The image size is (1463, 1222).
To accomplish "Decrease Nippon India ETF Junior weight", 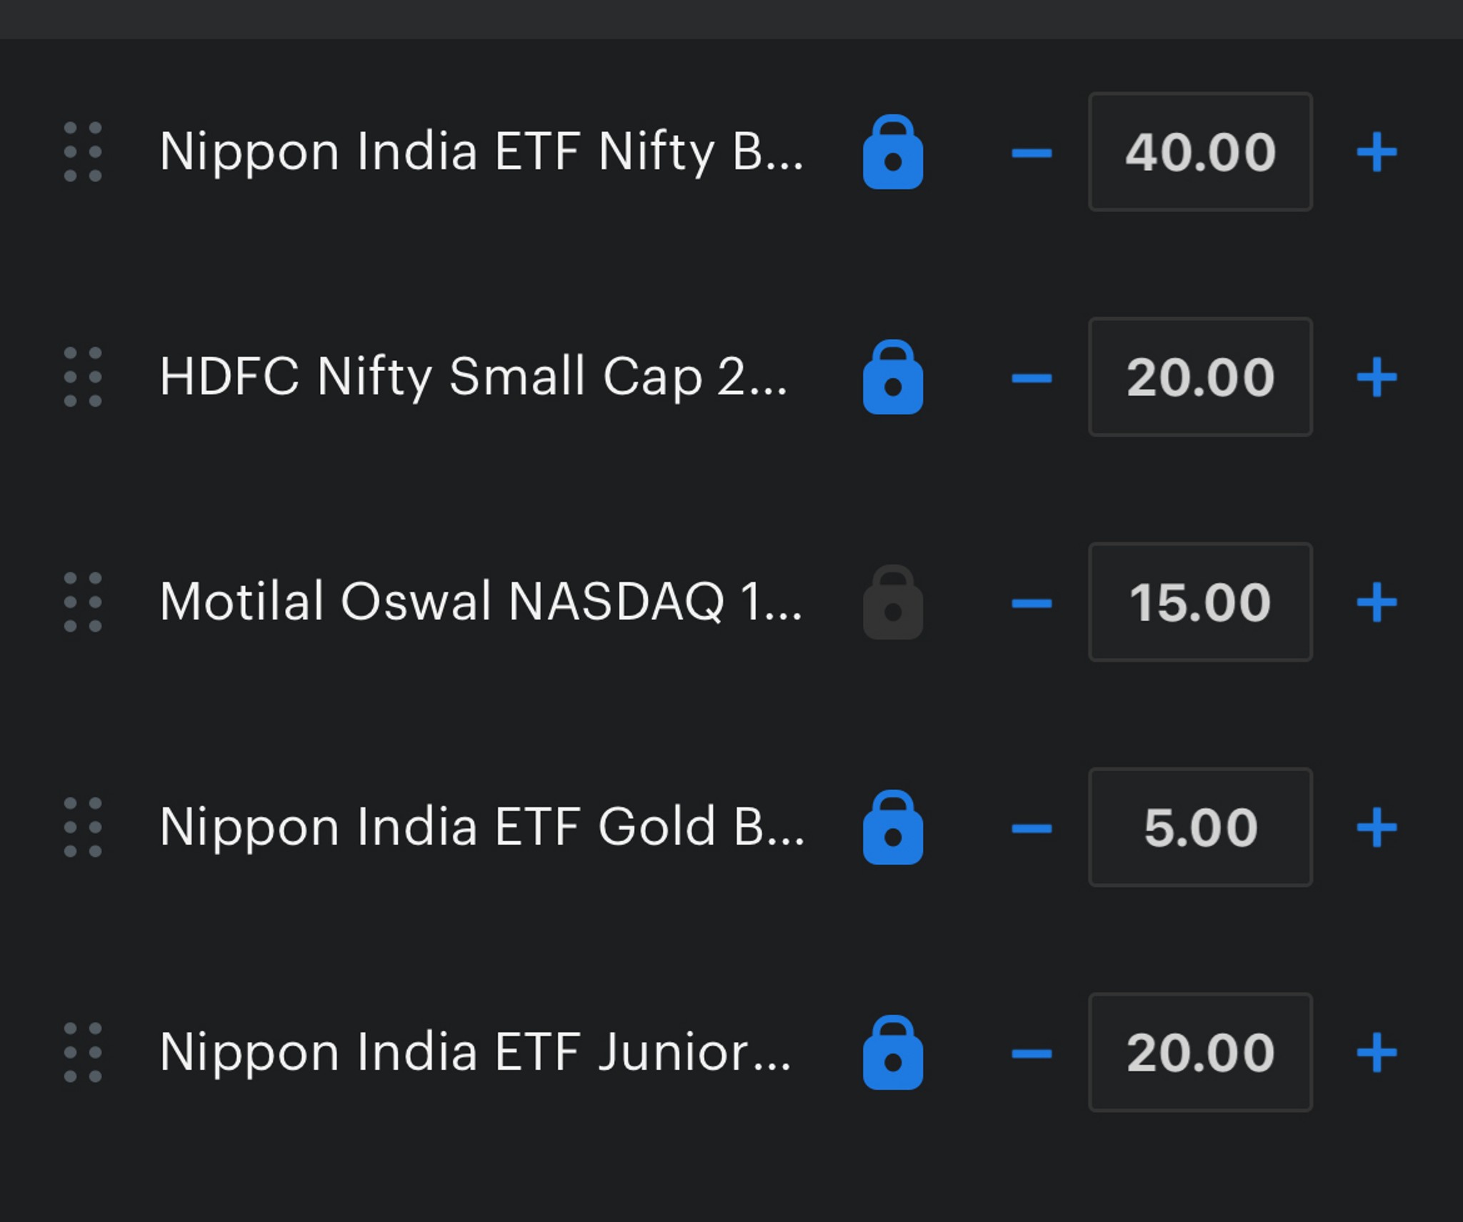I will 1032,1053.
